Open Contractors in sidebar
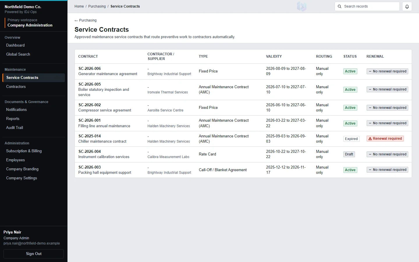419x262 pixels. 33,87
